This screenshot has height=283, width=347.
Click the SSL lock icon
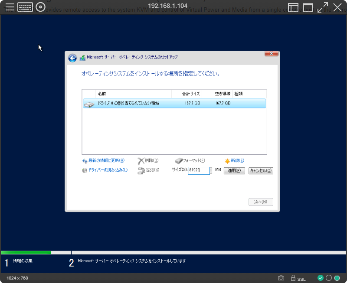tap(293, 278)
